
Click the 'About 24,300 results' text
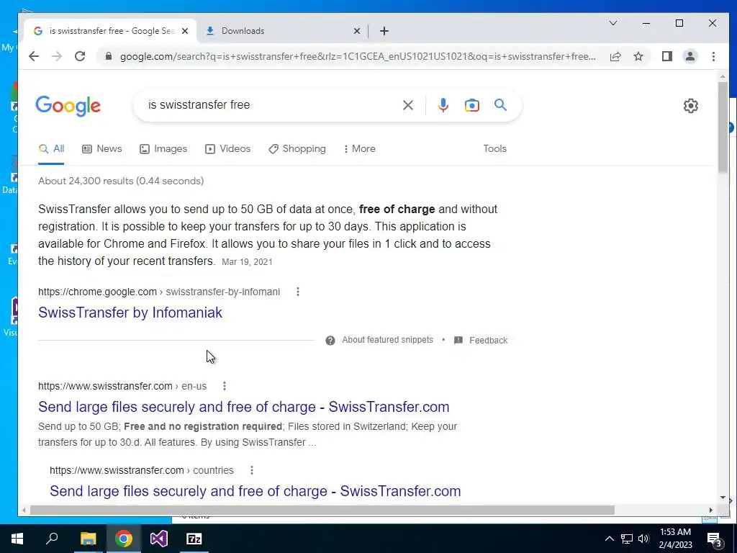coord(121,181)
